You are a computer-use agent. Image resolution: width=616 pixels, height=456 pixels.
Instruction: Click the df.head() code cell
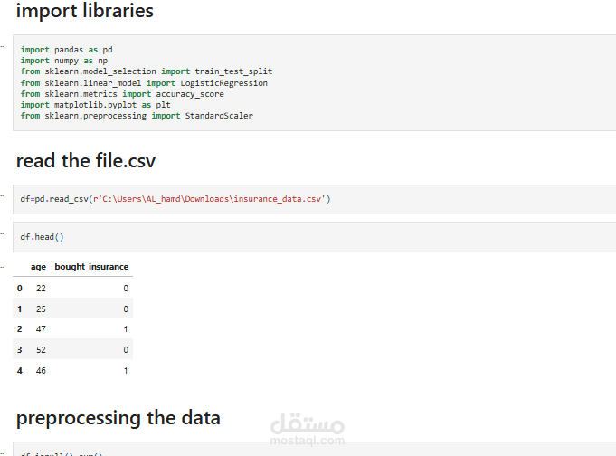pos(314,237)
